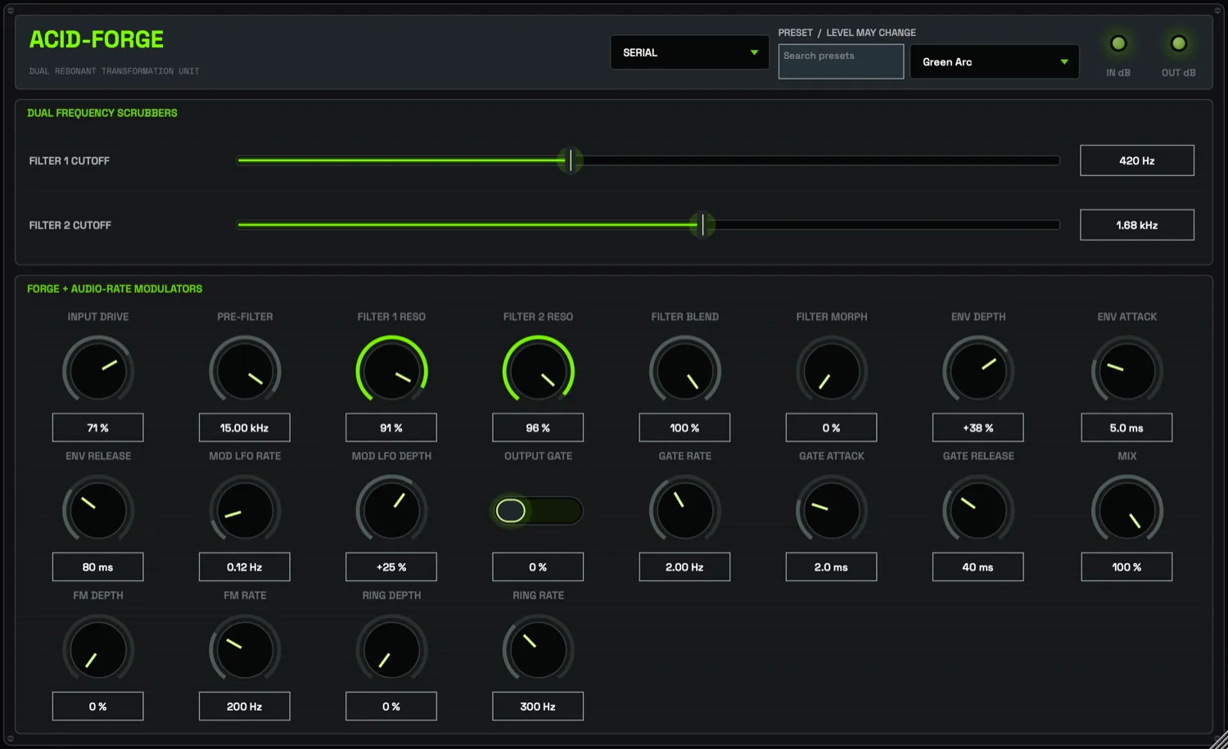This screenshot has width=1228, height=749.
Task: Click the 1.68 kHz cutoff value field
Action: pyautogui.click(x=1137, y=225)
